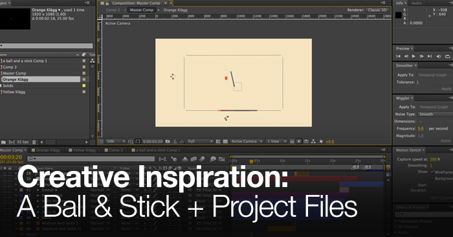Toggle the transparency grid button

point(226,142)
